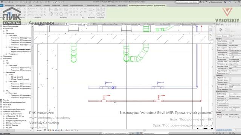Click the Help question mark icon
The height and width of the screenshot is (135, 241).
tap(230, 2)
